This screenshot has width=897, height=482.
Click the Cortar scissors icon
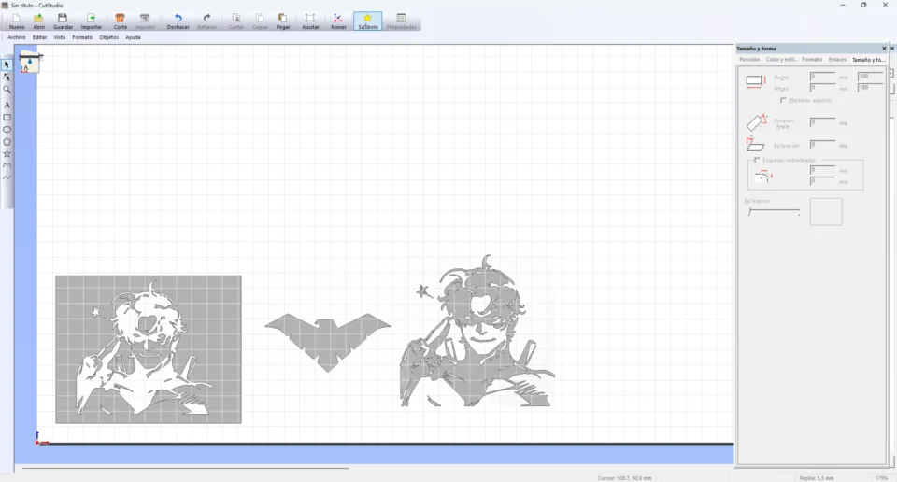coord(236,21)
